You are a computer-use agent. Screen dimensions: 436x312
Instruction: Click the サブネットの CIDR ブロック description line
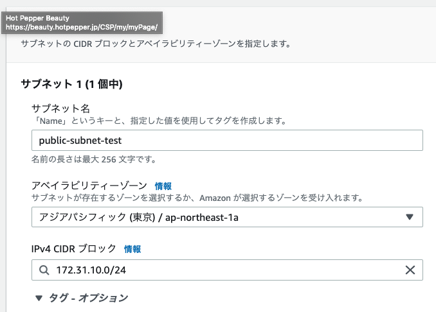click(154, 45)
